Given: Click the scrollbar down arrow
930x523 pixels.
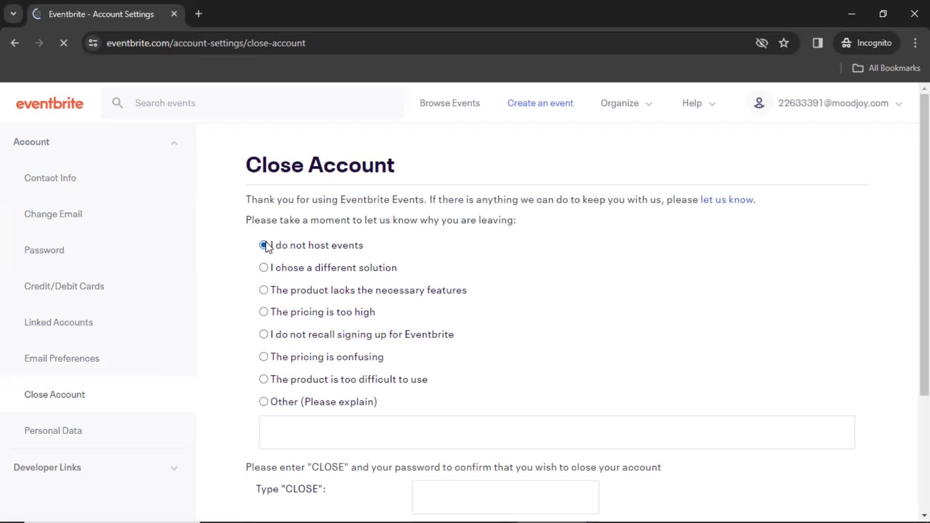Looking at the screenshot, I should coord(924,516).
